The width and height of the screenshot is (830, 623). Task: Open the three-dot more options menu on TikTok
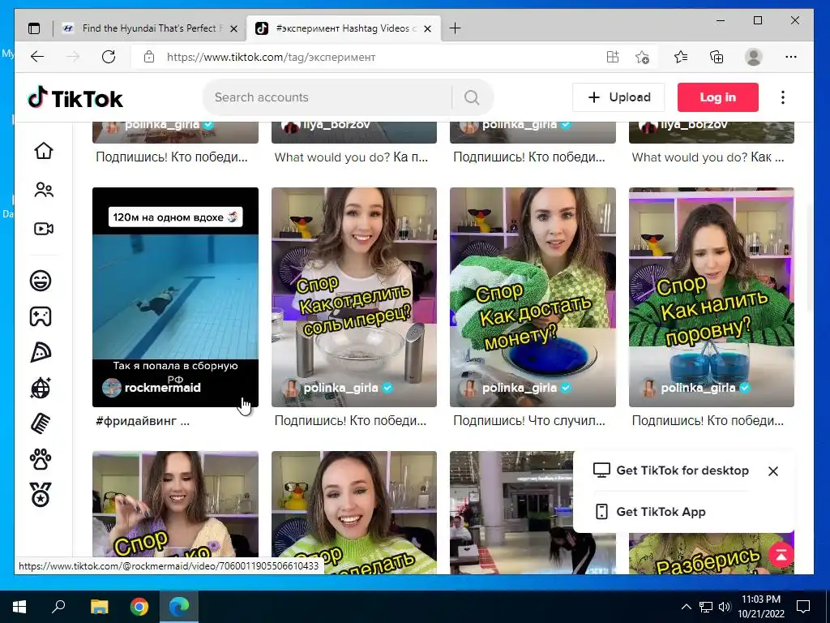coord(782,97)
